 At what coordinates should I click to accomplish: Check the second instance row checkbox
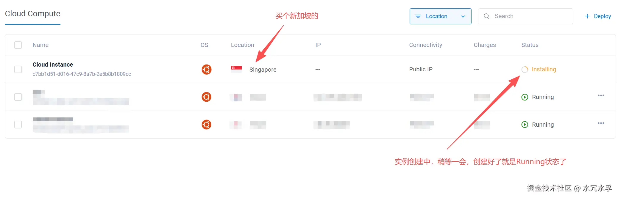click(x=18, y=97)
